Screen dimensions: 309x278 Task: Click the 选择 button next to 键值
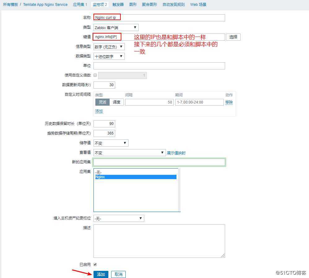point(233,37)
